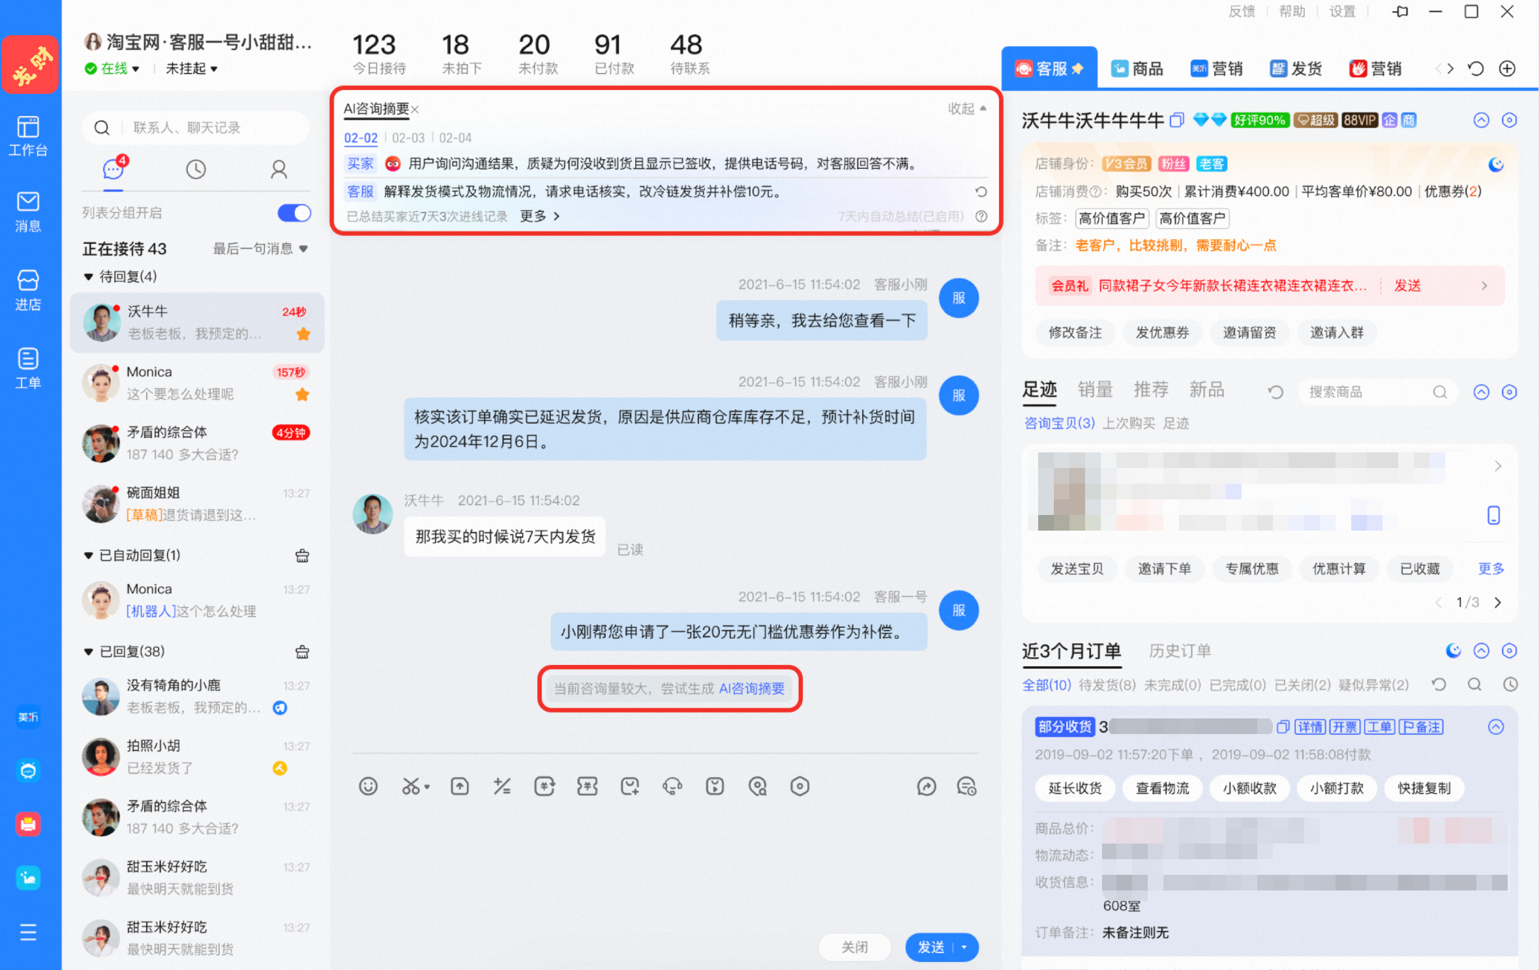Click the 发优惠券 button
1539x970 pixels.
[1162, 332]
